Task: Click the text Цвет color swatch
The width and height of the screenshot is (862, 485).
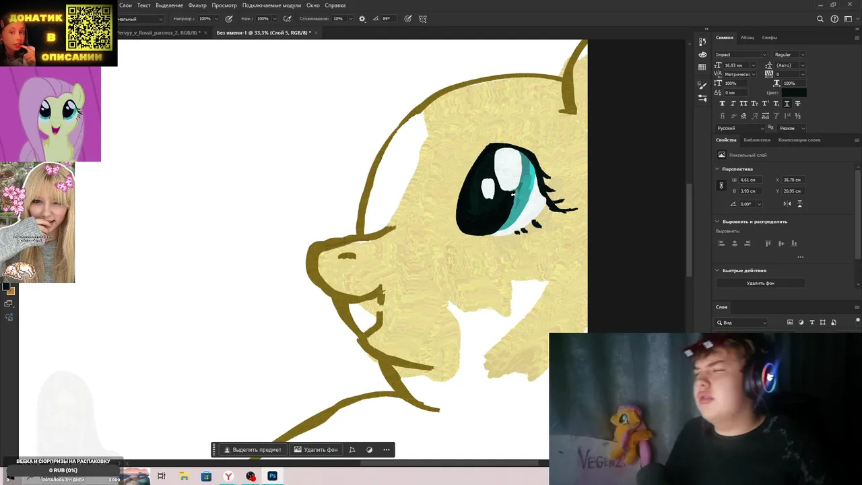Action: [794, 92]
